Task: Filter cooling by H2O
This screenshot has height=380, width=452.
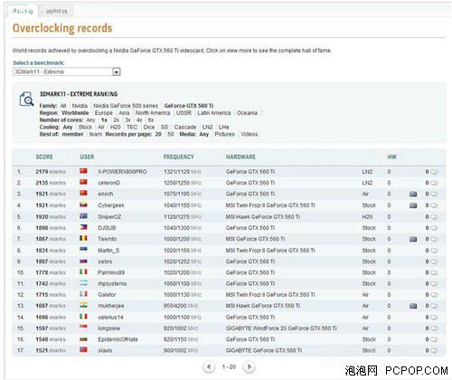Action: [x=115, y=127]
